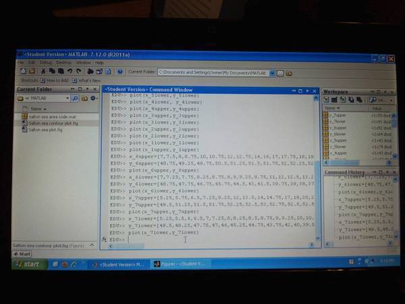The width and height of the screenshot is (405, 304).
Task: Select y_5upper variable in Workspace
Action: click(x=337, y=141)
